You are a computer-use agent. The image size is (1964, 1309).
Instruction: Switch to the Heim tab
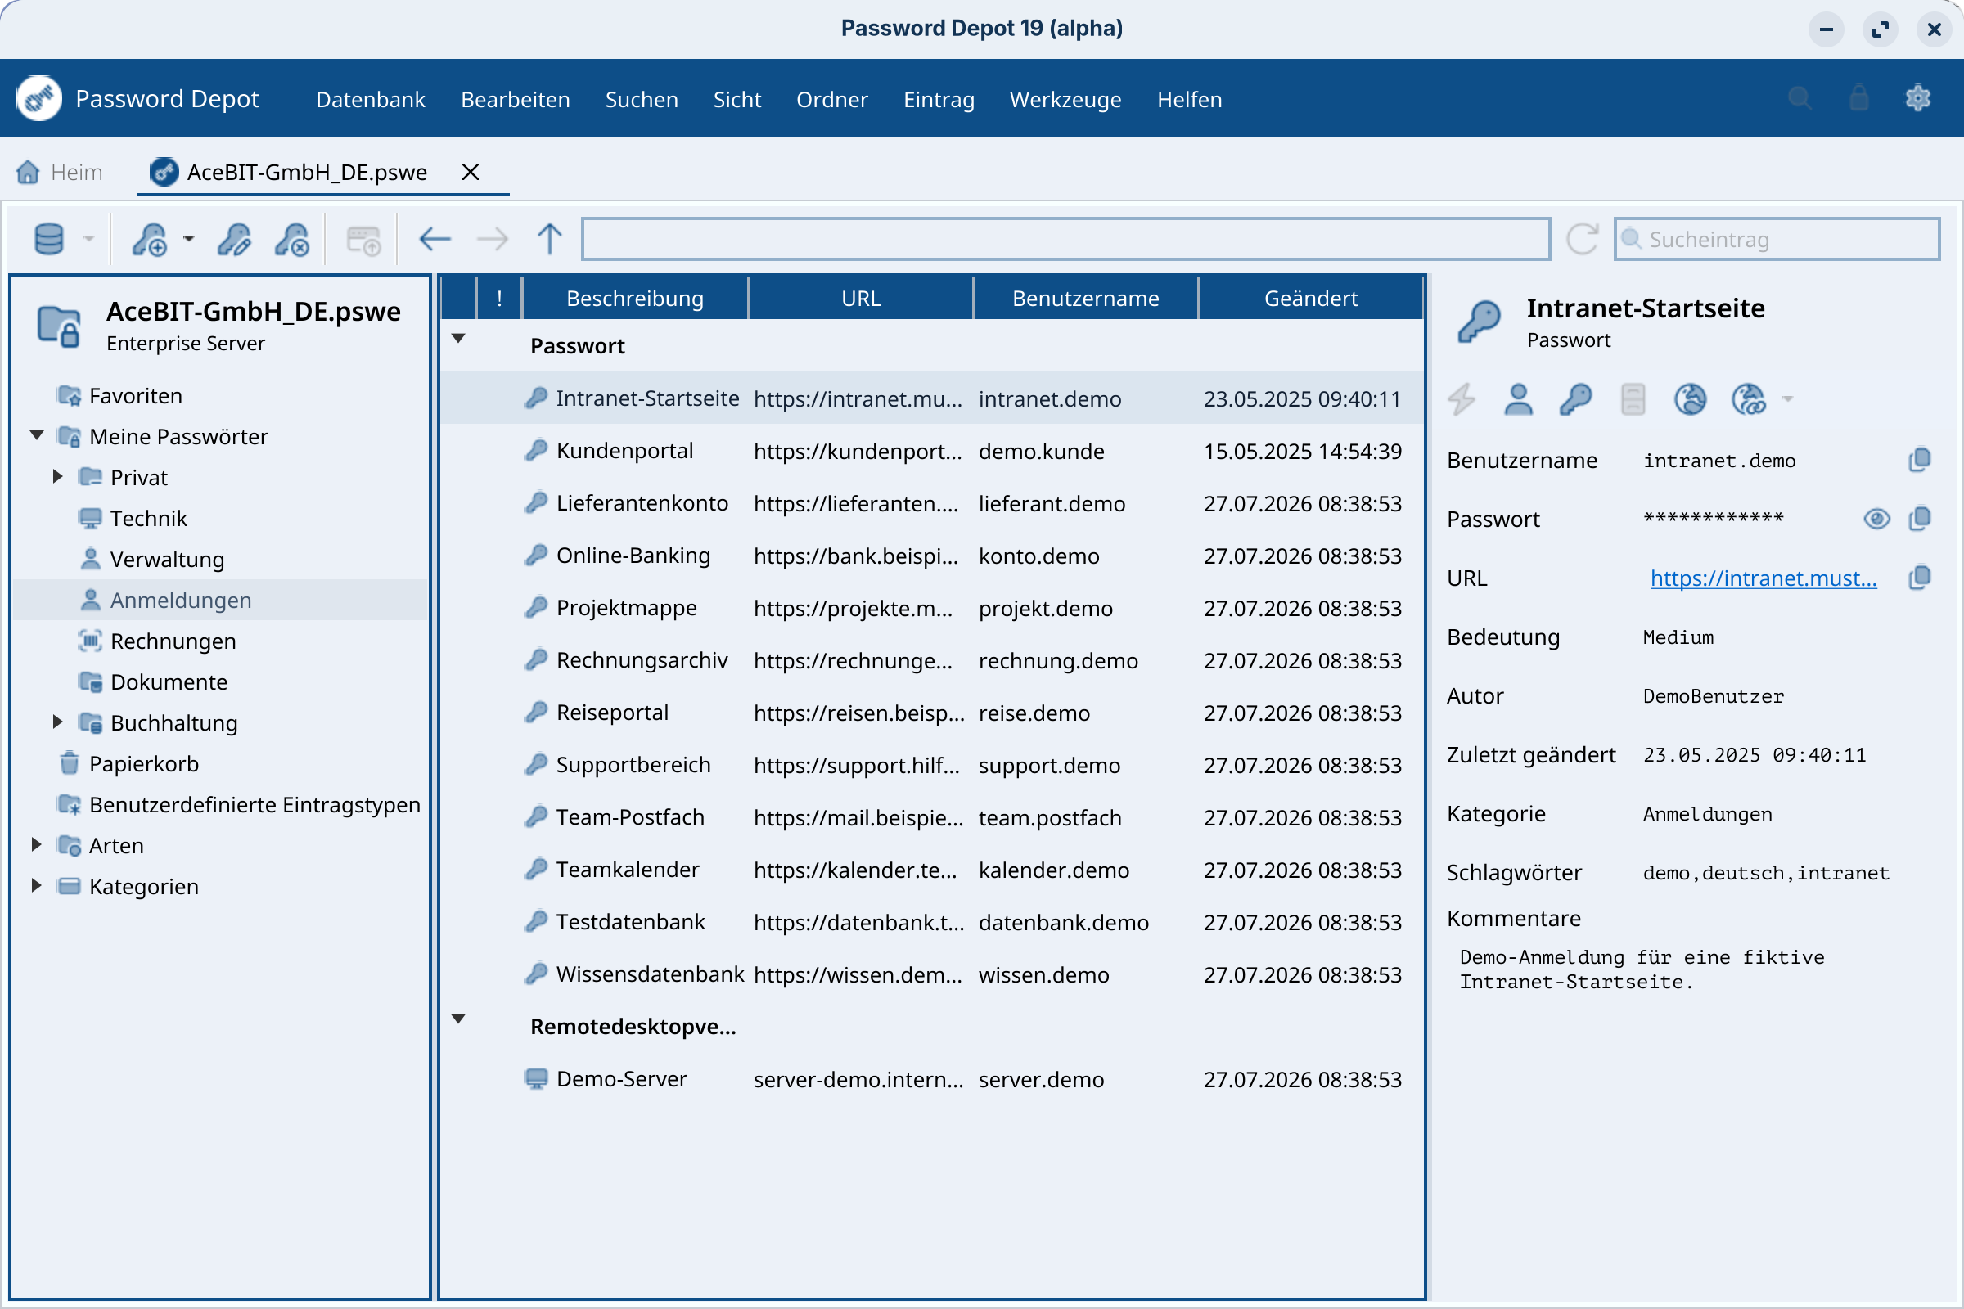tap(60, 172)
